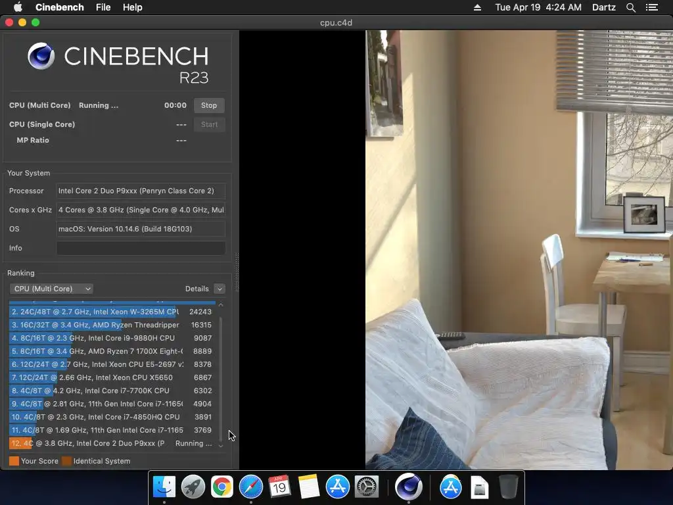The image size is (673, 505).
Task: Open Finder from the Dock
Action: click(164, 487)
